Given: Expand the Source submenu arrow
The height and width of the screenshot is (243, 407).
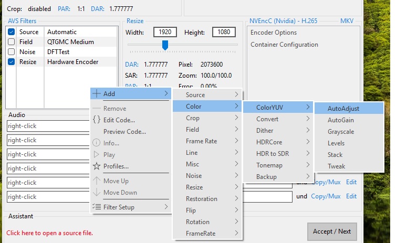Looking at the screenshot, I should click(236, 94).
